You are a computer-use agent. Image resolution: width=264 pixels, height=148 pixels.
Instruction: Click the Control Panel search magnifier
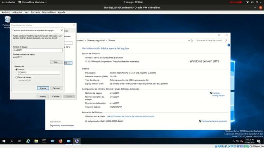click(226, 40)
